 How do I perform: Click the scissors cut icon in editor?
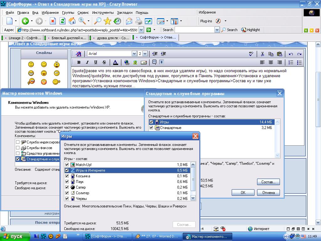[262, 54]
